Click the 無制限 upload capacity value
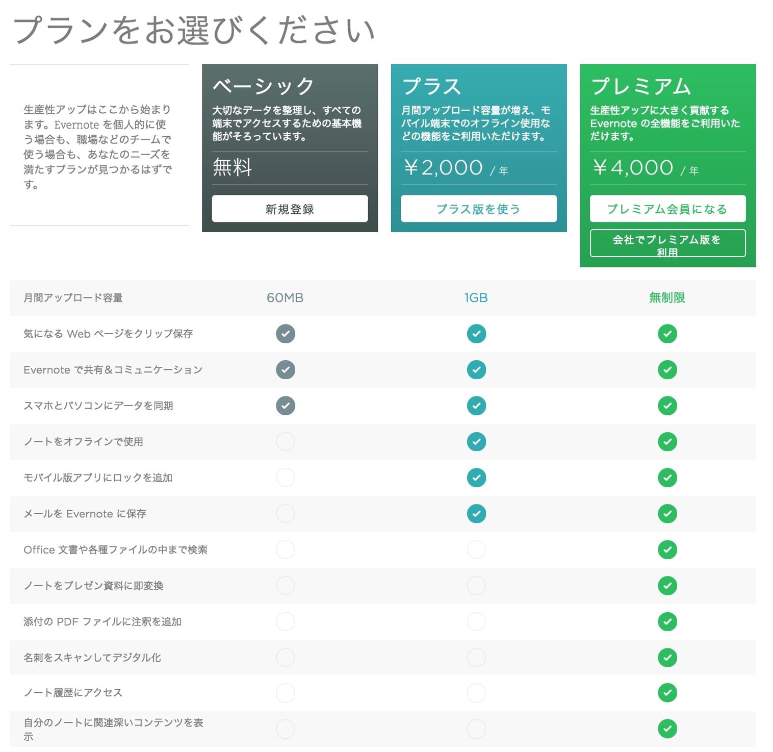The image size is (773, 752). tap(667, 298)
